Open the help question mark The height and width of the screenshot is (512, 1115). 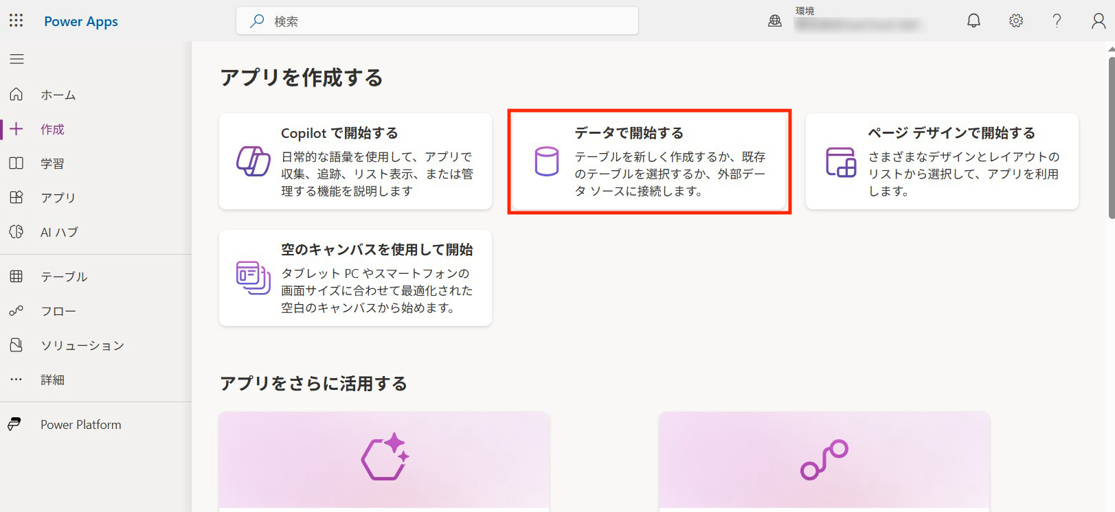coord(1057,21)
